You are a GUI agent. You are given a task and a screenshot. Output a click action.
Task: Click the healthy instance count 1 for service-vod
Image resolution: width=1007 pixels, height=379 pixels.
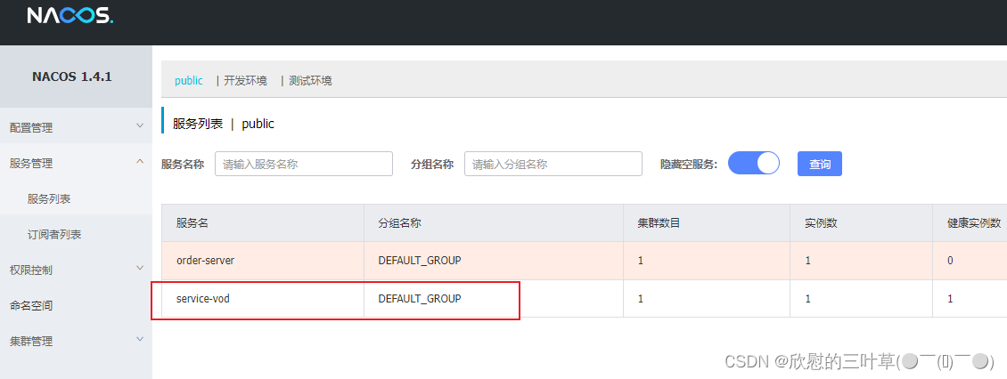tap(951, 298)
